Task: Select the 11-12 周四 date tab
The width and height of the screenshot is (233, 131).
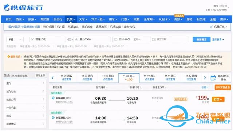Action: click(191, 78)
